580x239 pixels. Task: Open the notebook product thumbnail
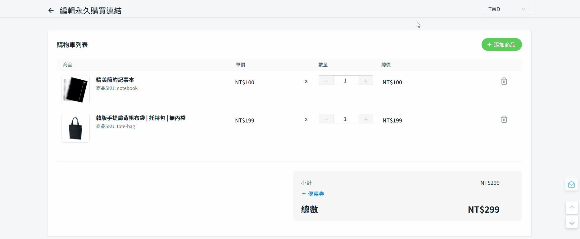pos(75,90)
